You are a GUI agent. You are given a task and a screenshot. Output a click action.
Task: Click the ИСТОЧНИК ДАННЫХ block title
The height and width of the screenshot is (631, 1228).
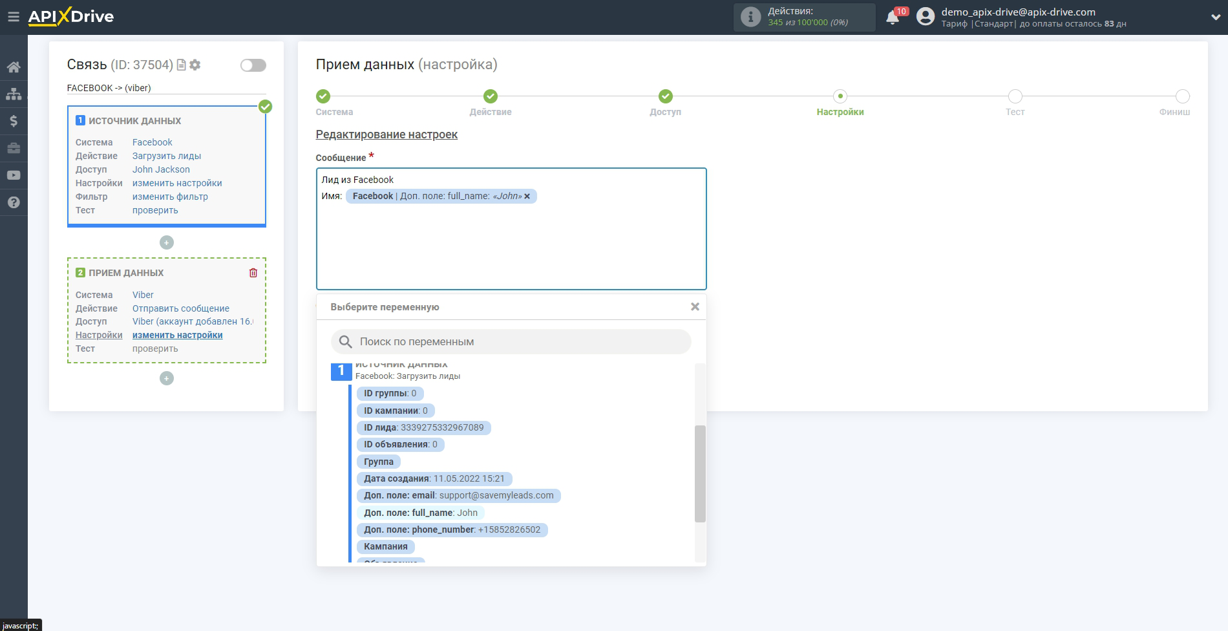pyautogui.click(x=134, y=121)
